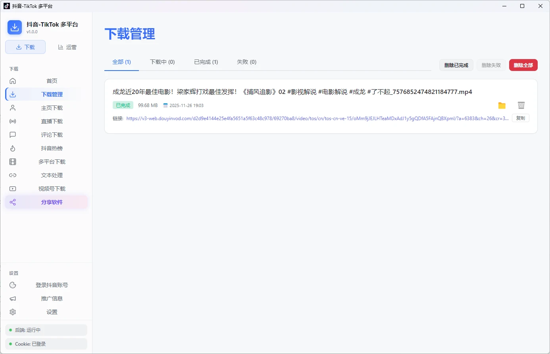Open 评论下载 in sidebar
Viewport: 550px width, 354px height.
coord(46,135)
